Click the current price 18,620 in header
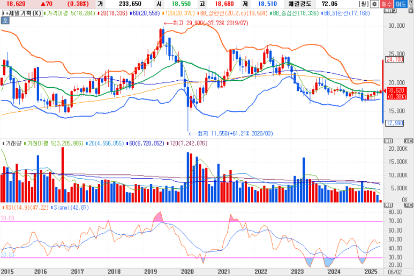 (16, 4)
